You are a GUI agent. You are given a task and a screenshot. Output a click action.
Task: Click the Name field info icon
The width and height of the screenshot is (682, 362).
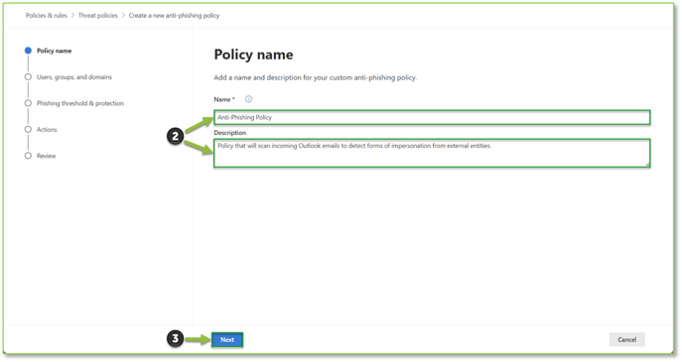248,99
